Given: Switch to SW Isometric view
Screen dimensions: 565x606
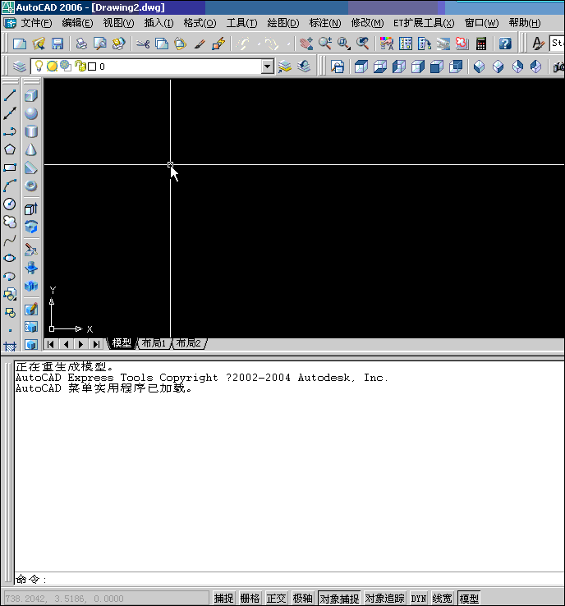Looking at the screenshot, I should [x=480, y=67].
